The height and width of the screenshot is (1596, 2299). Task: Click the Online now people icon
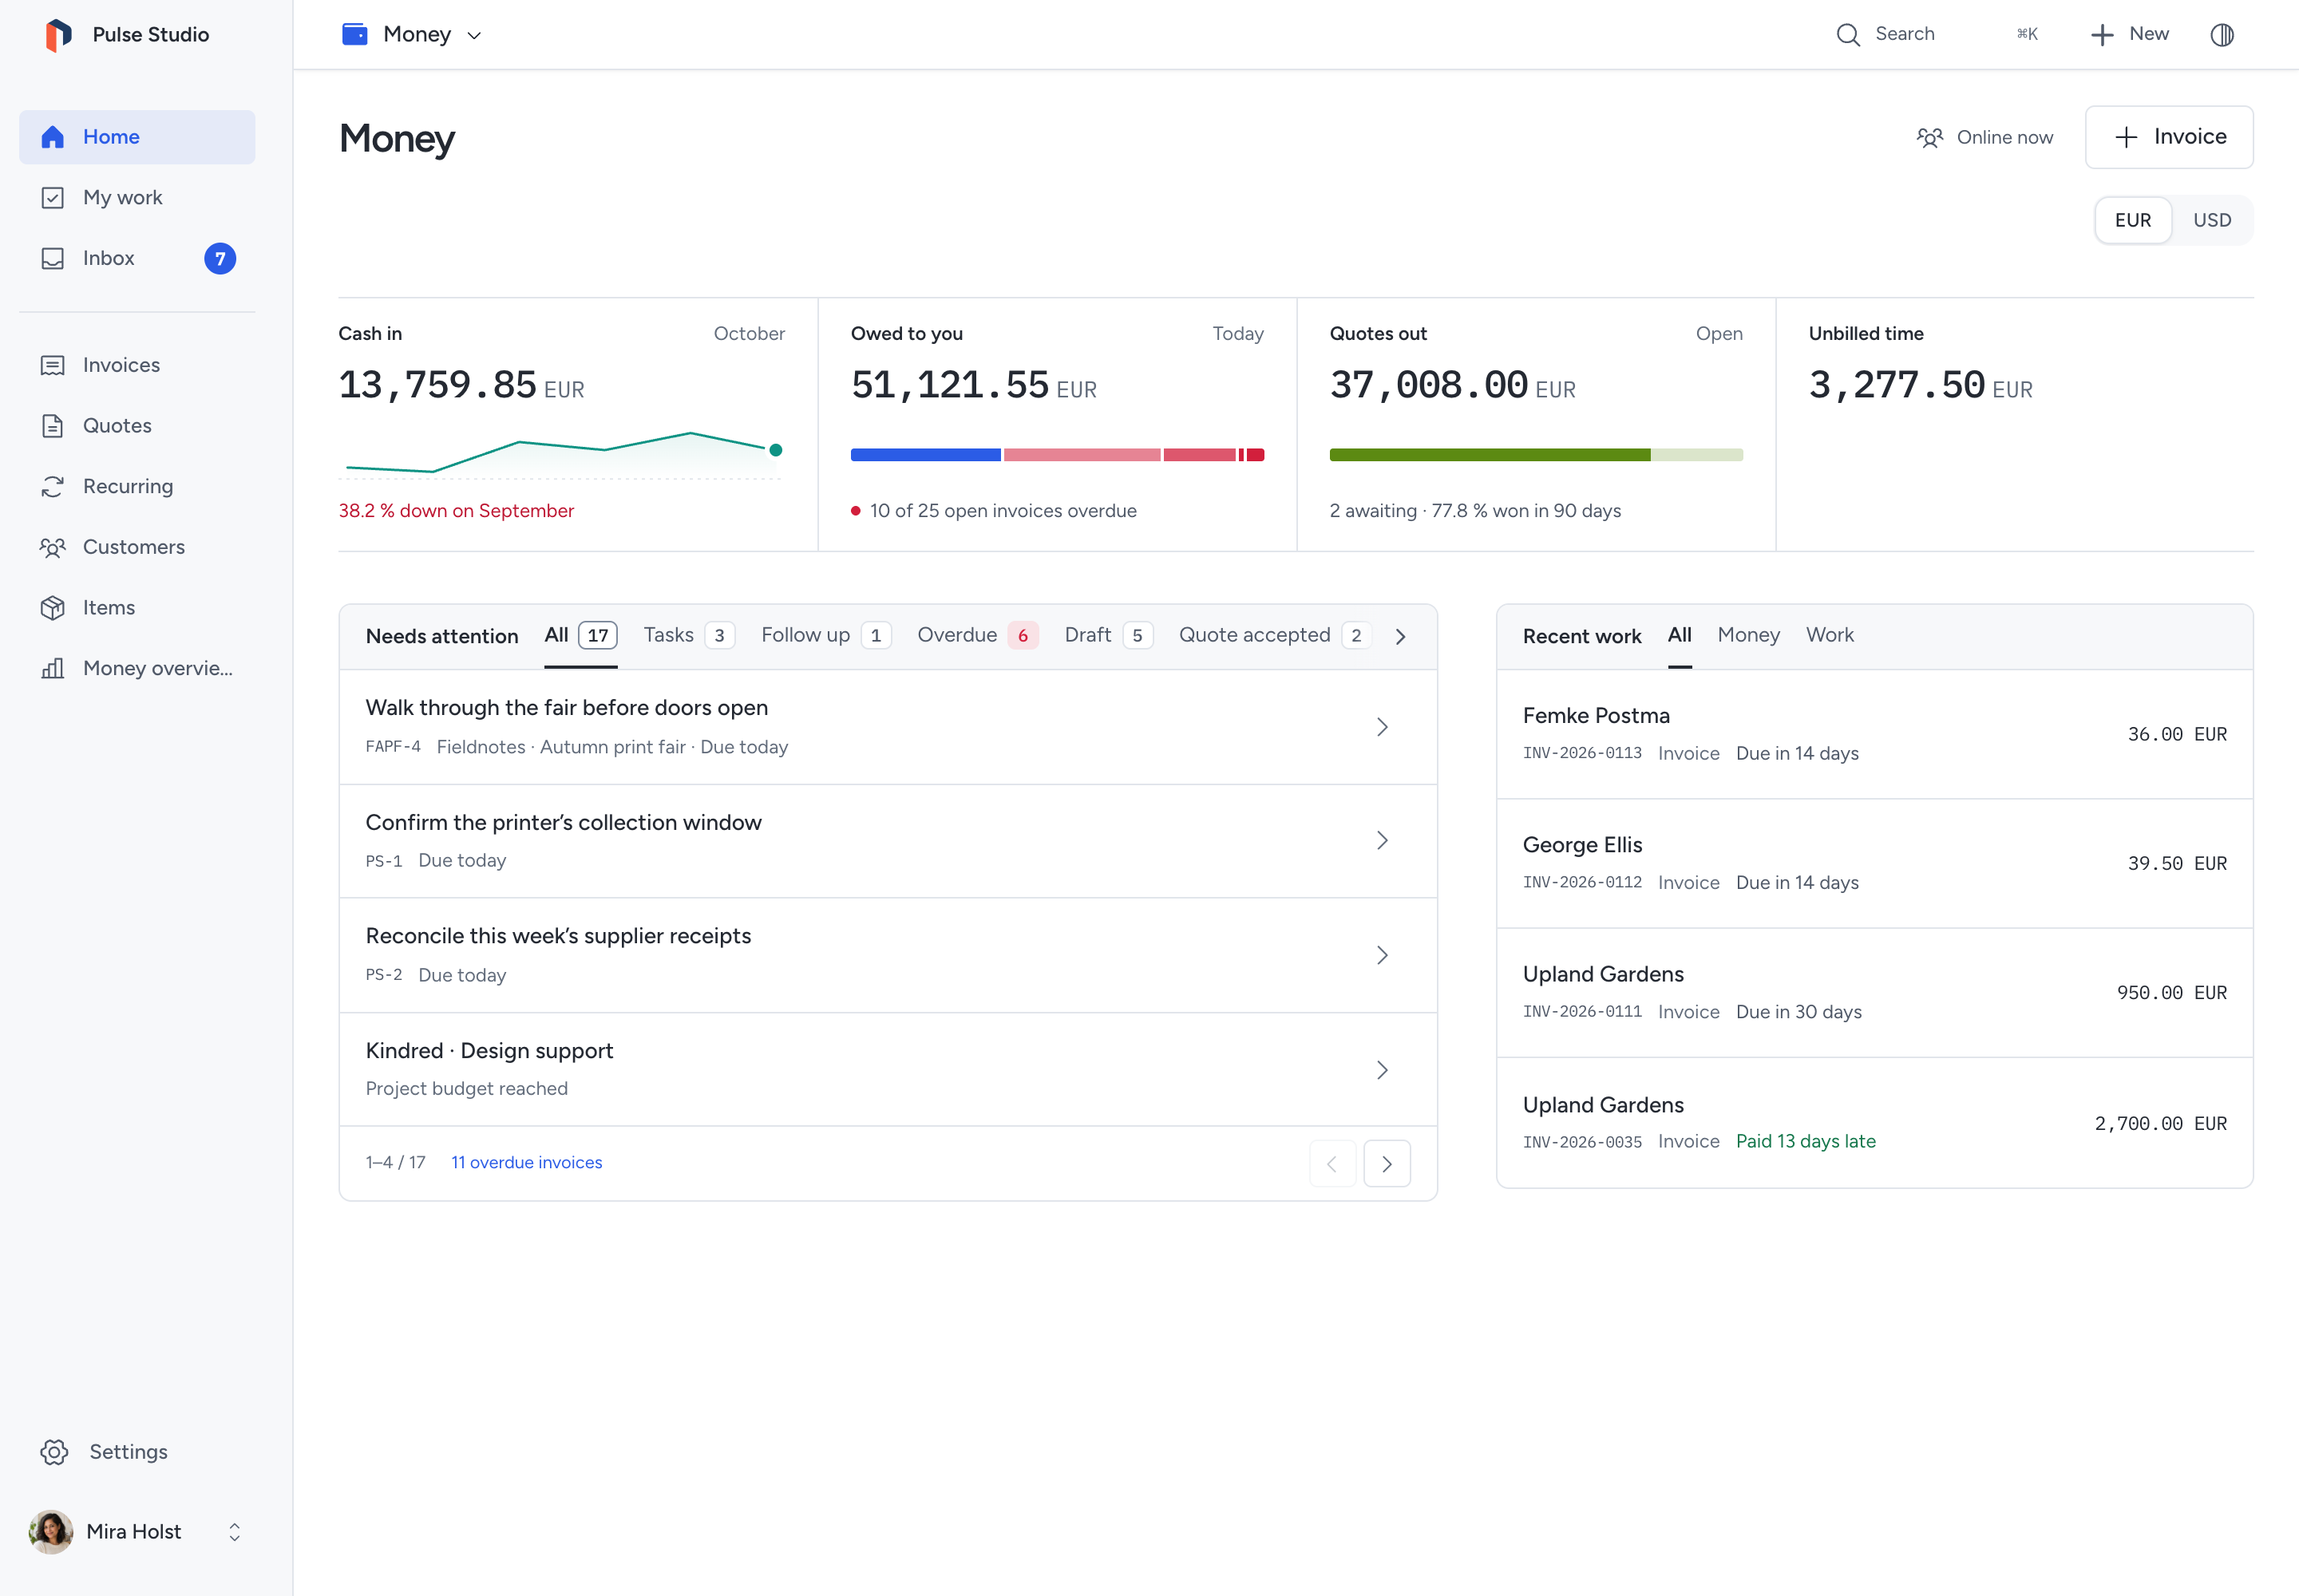(x=1930, y=137)
